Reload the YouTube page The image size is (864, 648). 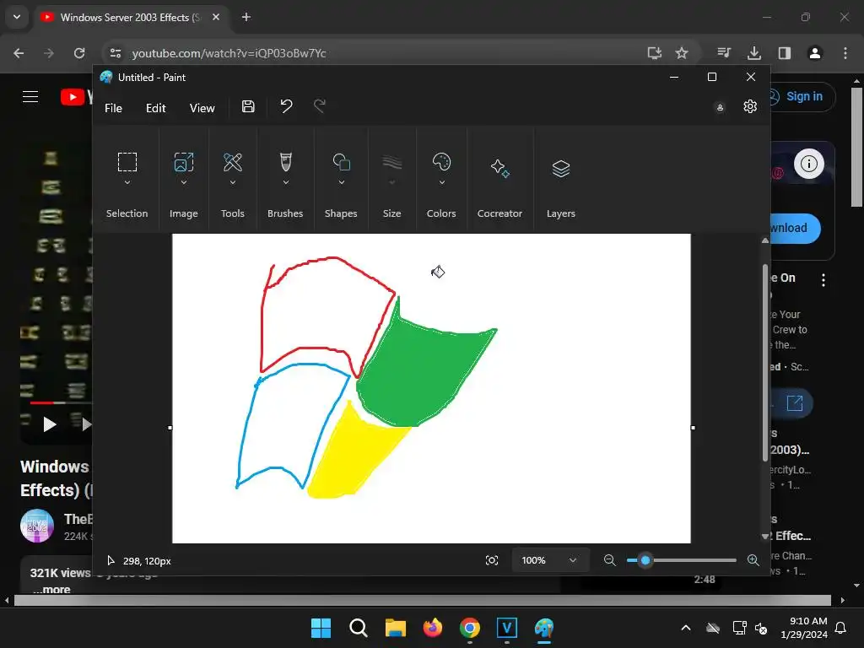79,53
